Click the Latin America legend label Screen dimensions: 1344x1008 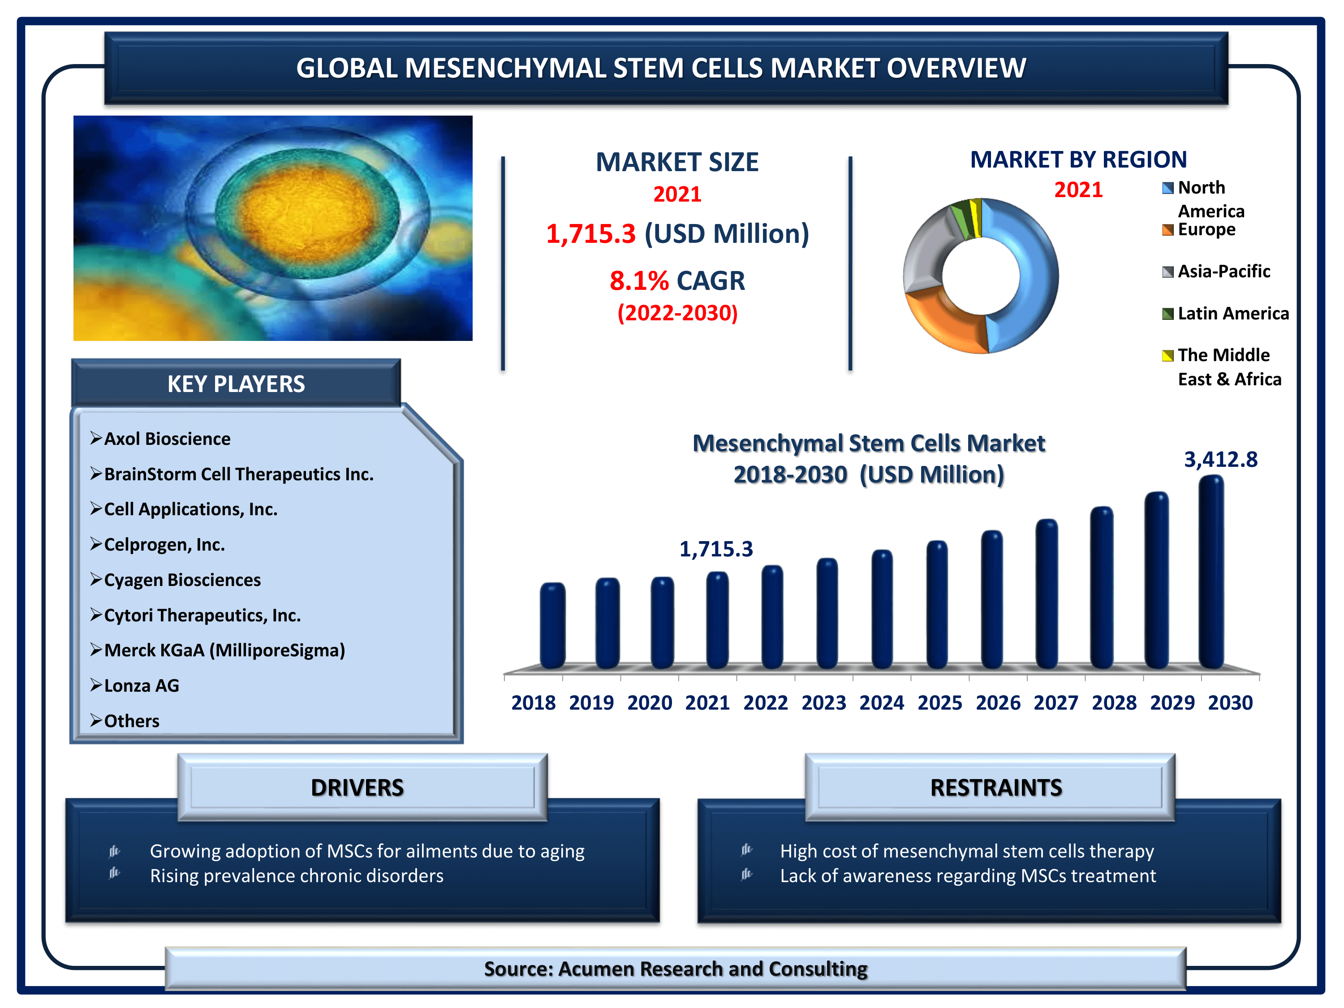[x=1233, y=313]
